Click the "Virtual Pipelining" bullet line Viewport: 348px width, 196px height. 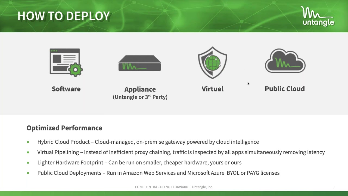(x=181, y=152)
